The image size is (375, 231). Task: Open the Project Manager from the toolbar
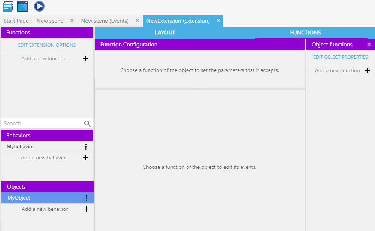tap(8, 6)
